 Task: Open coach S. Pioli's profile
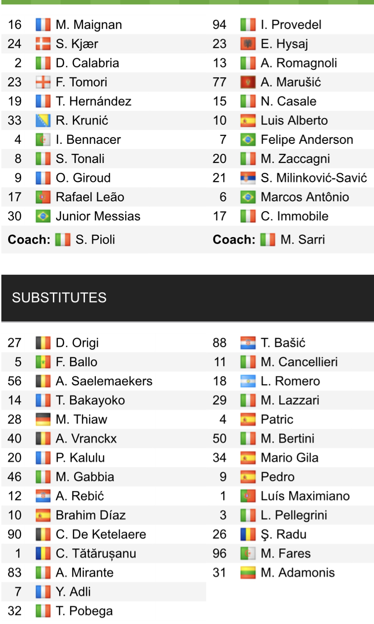(95, 239)
